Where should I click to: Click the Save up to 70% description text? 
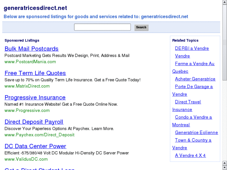point(72,80)
